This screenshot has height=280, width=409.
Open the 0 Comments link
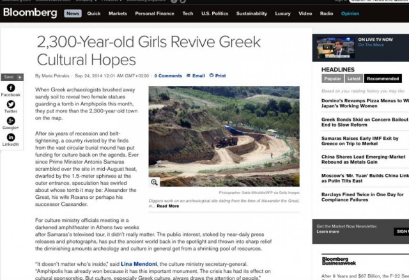point(168,76)
